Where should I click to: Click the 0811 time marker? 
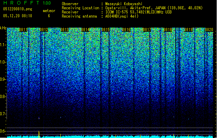[x=23, y=30]
